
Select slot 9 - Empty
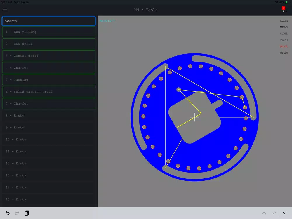pos(49,128)
